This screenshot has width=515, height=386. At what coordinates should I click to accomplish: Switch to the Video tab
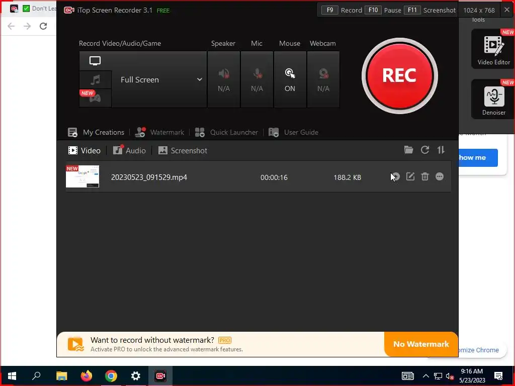point(84,151)
